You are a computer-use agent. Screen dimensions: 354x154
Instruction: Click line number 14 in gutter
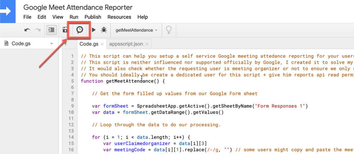click(x=71, y=137)
